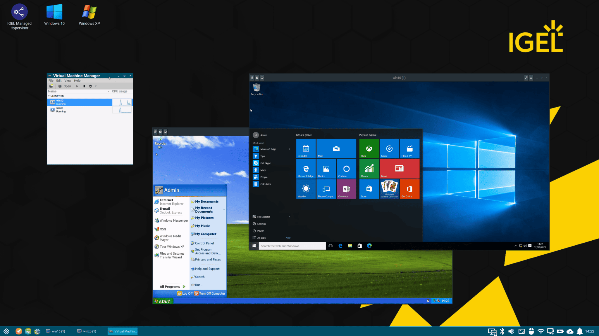
Task: Click the shut down power icon
Action: (x=90, y=86)
